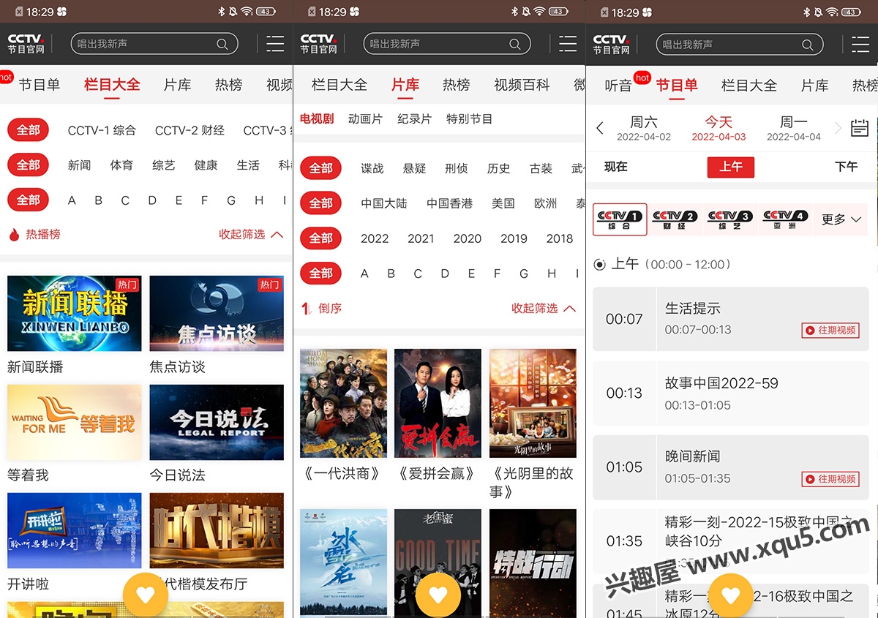This screenshot has width=878, height=618.
Task: Filter by CCTV-2 财经 channel
Action: (x=190, y=130)
